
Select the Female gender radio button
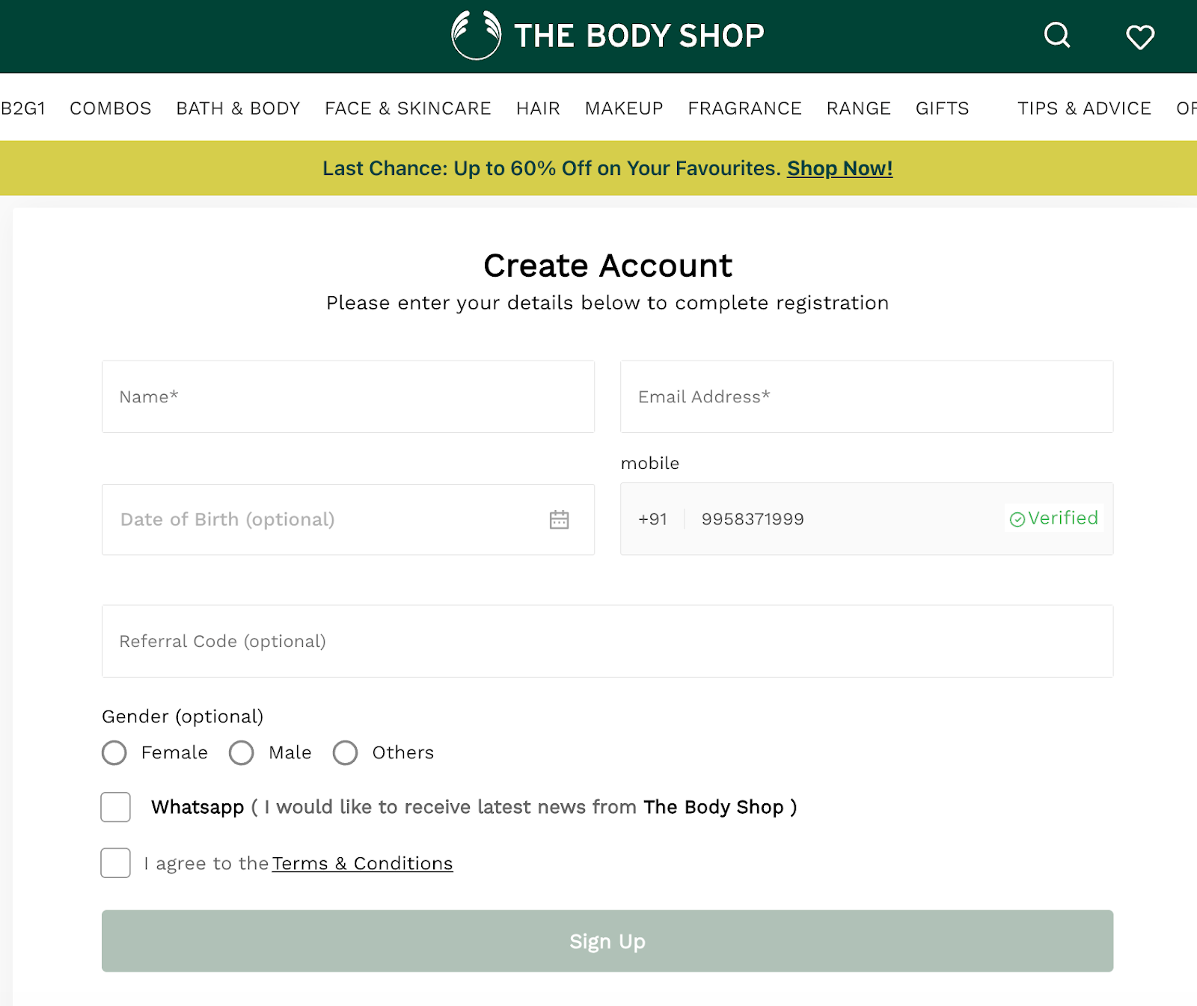tap(114, 752)
